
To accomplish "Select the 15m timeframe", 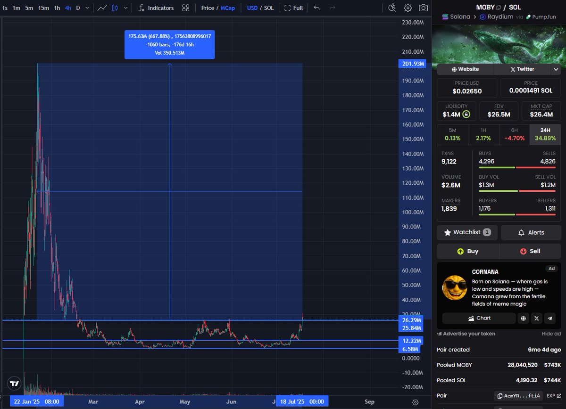I will click(43, 8).
